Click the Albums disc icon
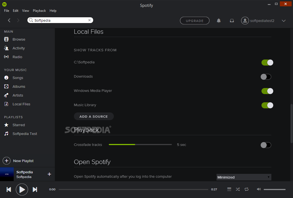The image size is (293, 198). click(x=6, y=86)
